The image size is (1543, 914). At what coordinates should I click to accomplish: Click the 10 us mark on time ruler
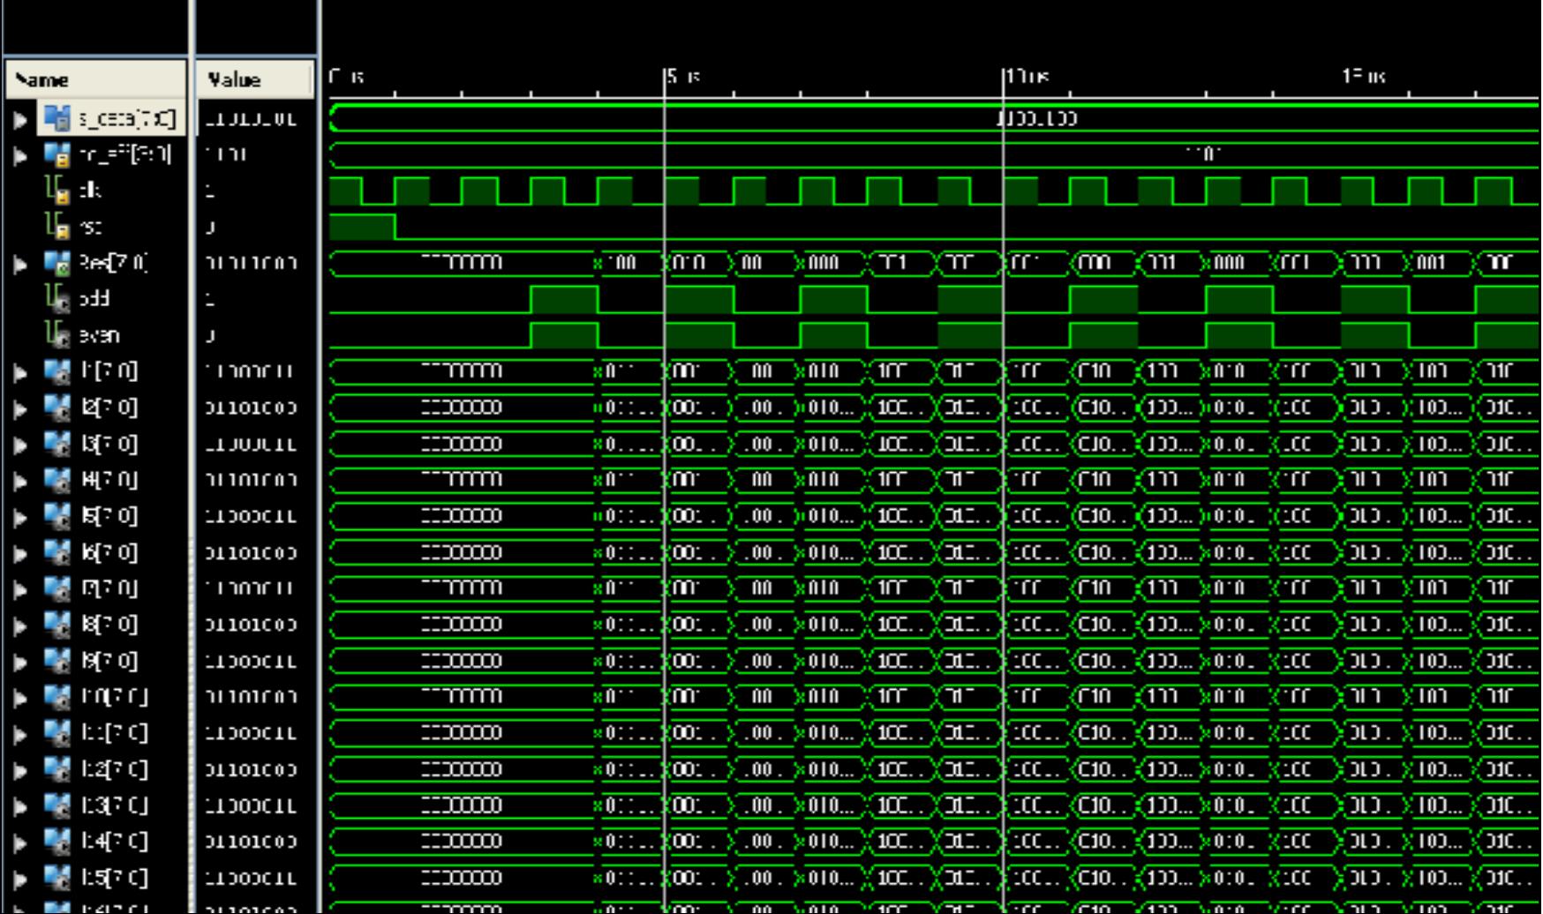(x=1028, y=78)
